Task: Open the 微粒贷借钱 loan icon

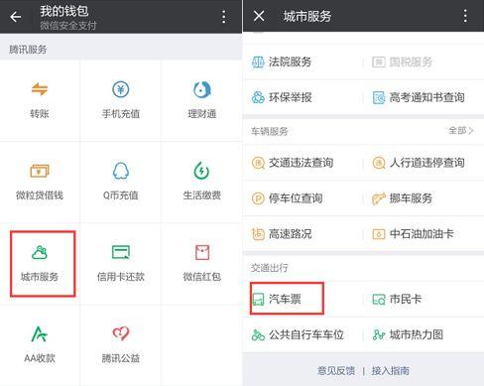Action: 40,171
